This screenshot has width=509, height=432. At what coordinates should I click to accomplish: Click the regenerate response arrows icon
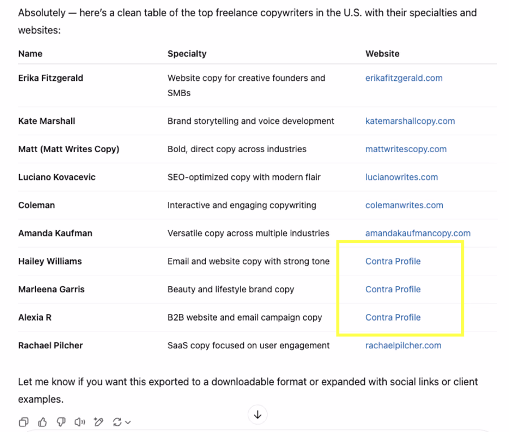click(117, 422)
